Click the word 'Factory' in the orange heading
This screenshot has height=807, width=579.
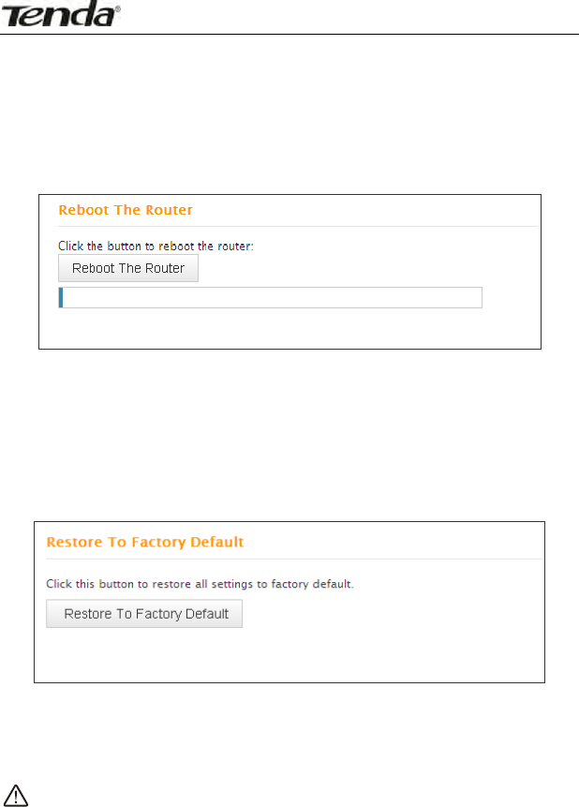click(x=158, y=542)
